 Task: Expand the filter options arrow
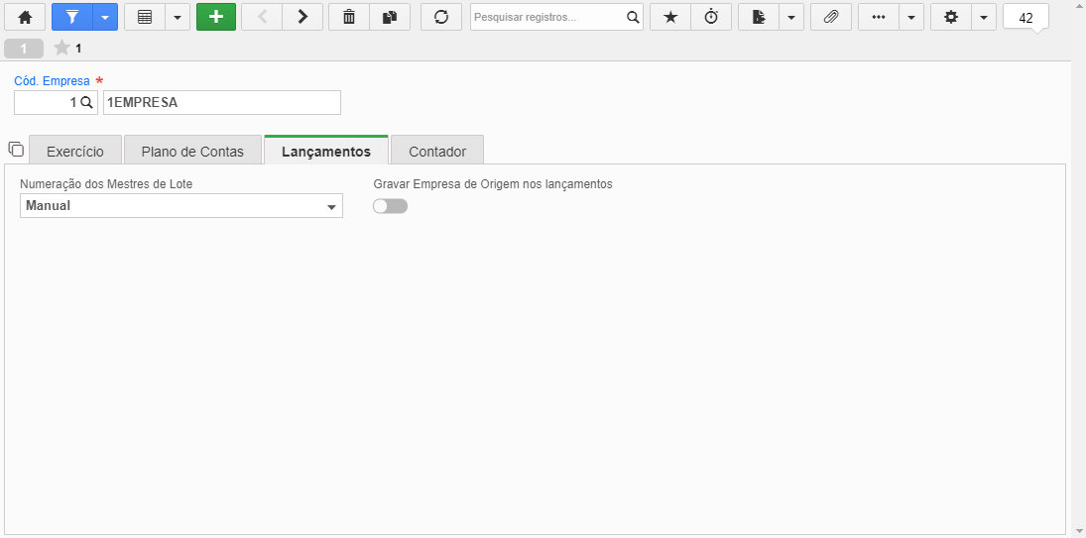105,17
